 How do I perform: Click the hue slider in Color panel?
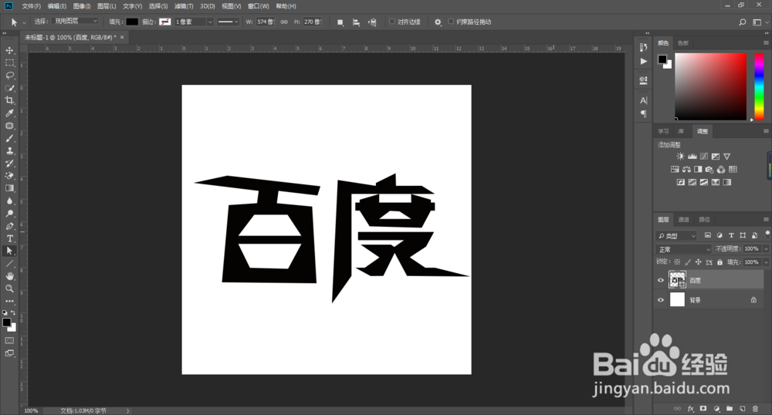(759, 86)
